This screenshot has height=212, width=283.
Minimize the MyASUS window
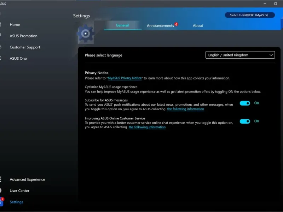pyautogui.click(x=265, y=4)
